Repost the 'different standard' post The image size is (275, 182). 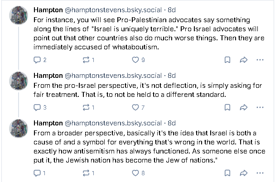88,107
